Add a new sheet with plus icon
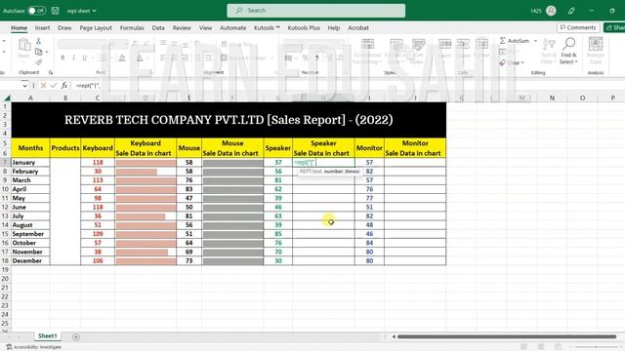Image resolution: width=625 pixels, height=351 pixels. tap(76, 337)
